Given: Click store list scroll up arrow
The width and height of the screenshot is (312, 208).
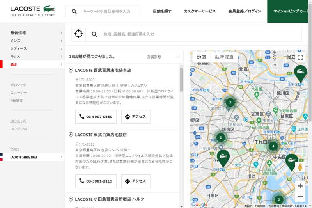Looking at the screenshot, I should [181, 66].
